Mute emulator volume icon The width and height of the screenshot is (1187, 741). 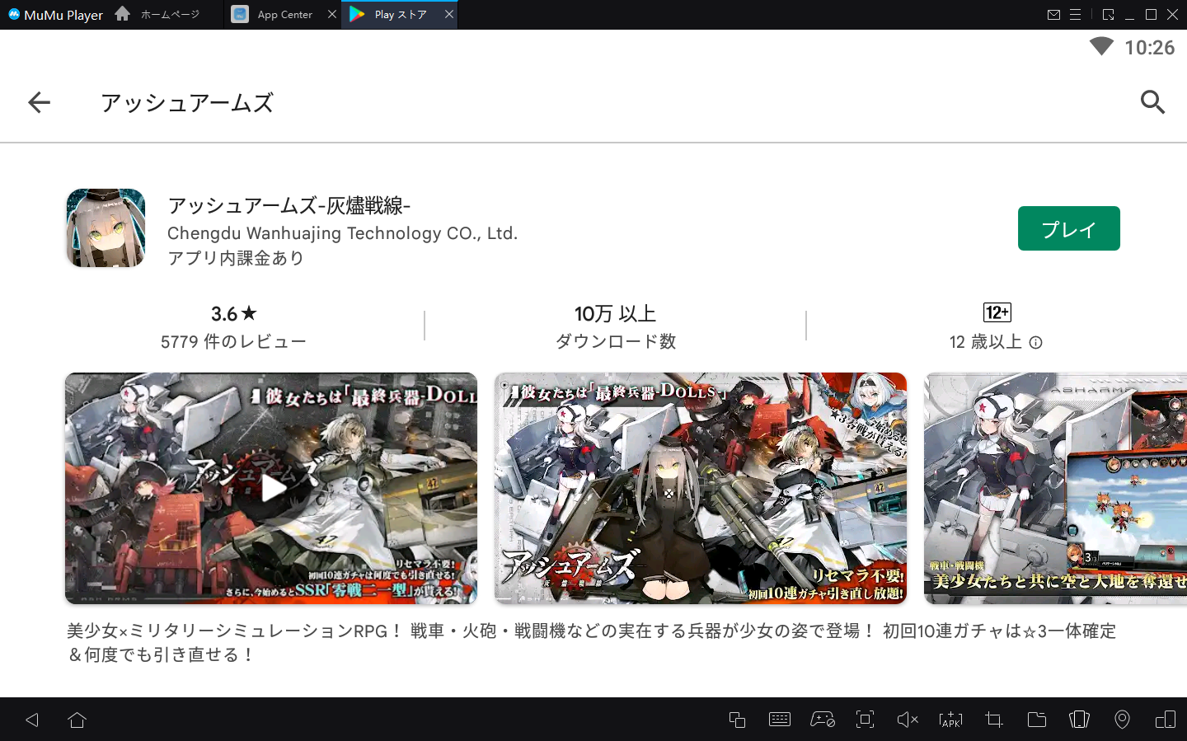point(908,720)
